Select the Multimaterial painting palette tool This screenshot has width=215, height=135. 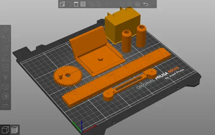click(x=5, y=96)
